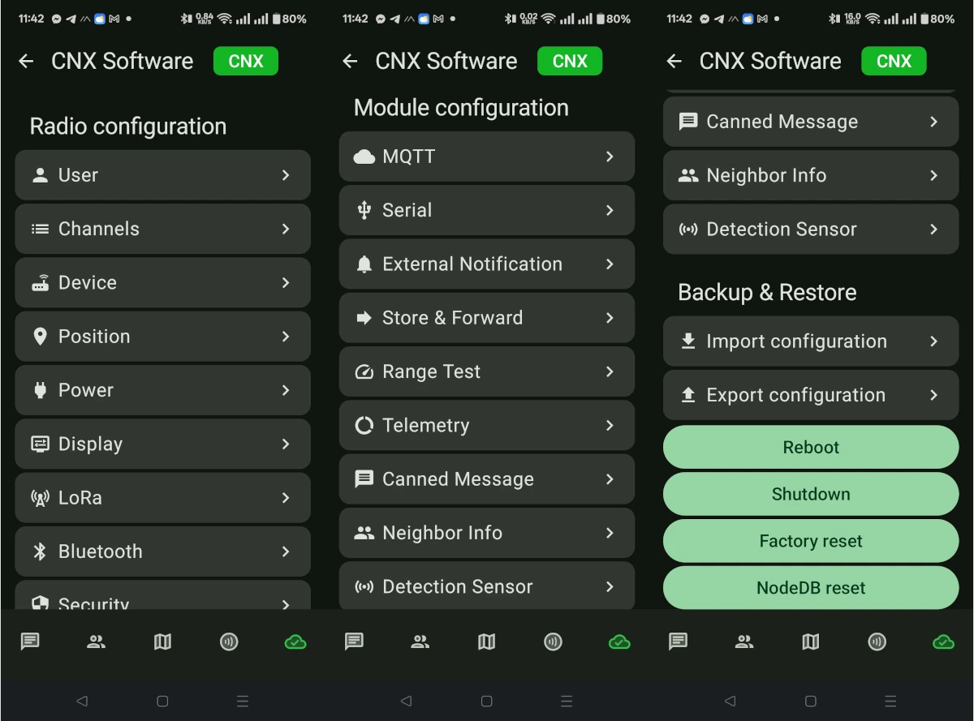This screenshot has width=974, height=721.
Task: Click Canned Message icon on Backup & Restore screen
Action: (688, 122)
